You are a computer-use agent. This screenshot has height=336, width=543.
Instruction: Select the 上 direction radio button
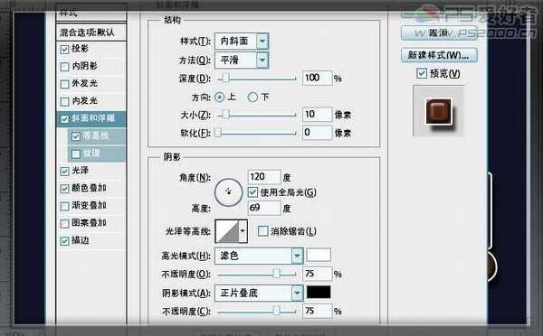pos(219,98)
